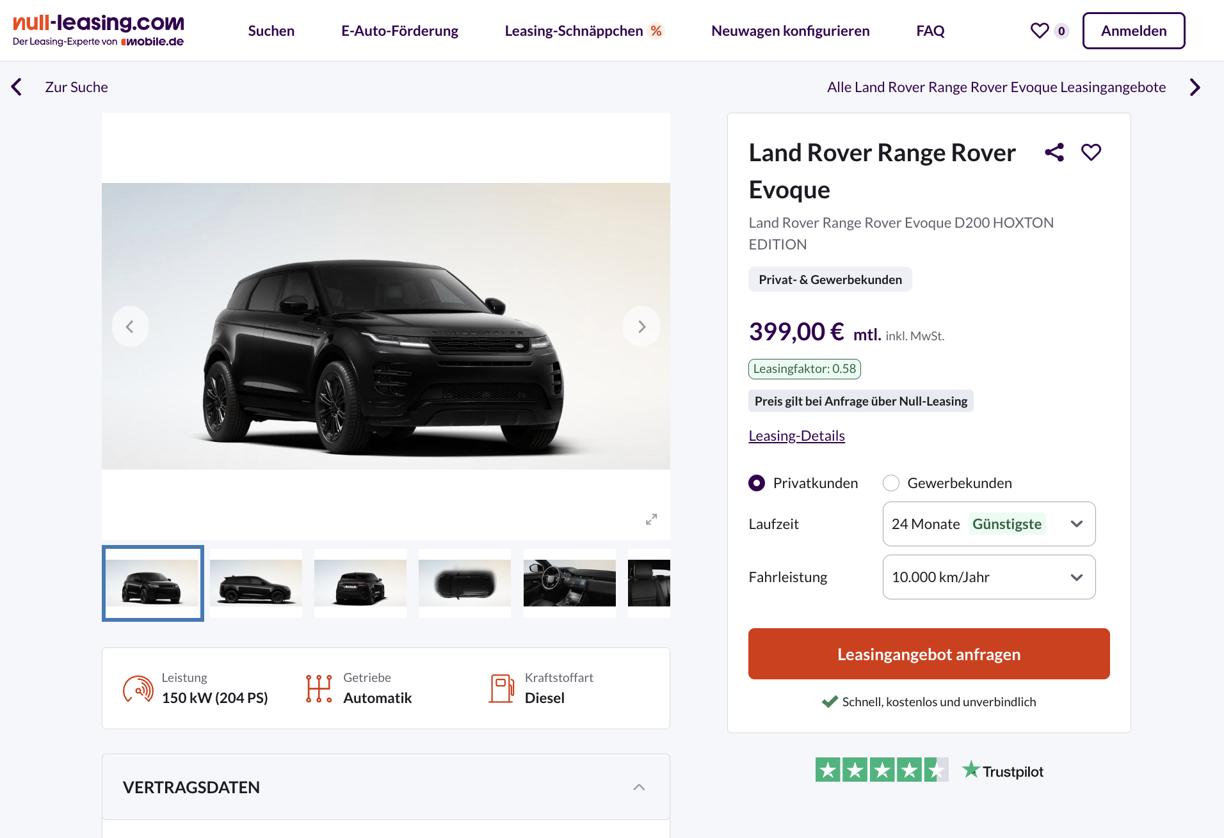This screenshot has width=1224, height=838.
Task: Click the Anmelden button
Action: click(1134, 31)
